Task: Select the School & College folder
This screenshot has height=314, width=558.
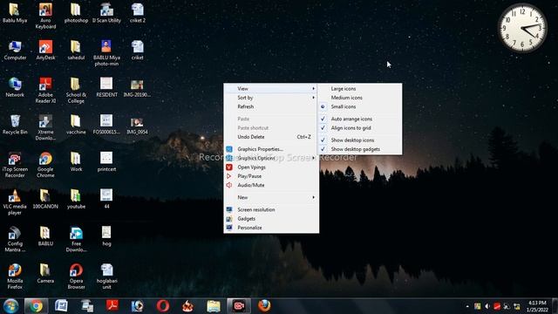Action: click(x=76, y=91)
